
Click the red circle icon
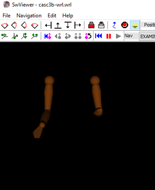(125, 25)
